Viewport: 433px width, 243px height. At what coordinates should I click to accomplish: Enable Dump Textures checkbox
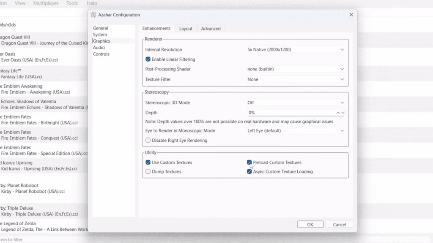coord(148,171)
